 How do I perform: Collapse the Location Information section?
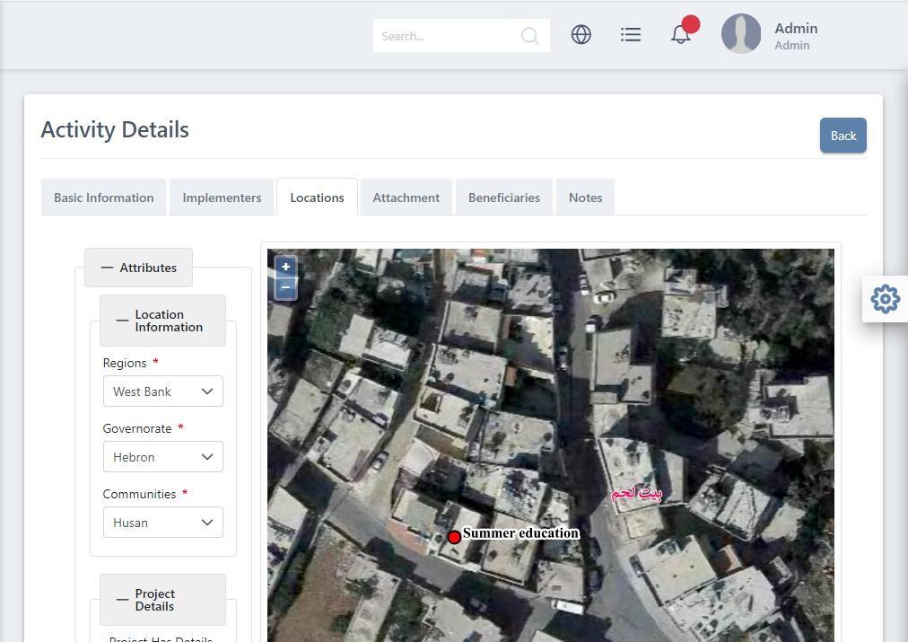point(162,321)
